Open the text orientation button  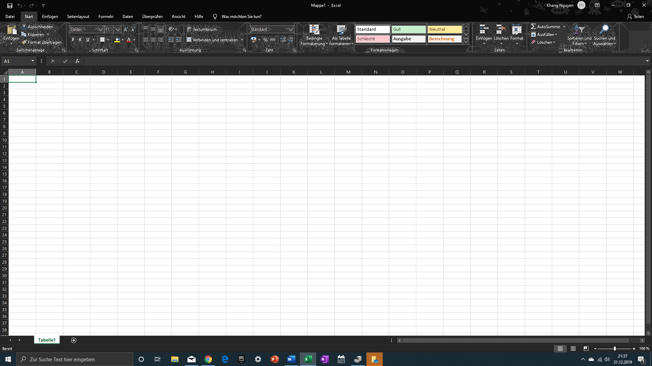171,29
